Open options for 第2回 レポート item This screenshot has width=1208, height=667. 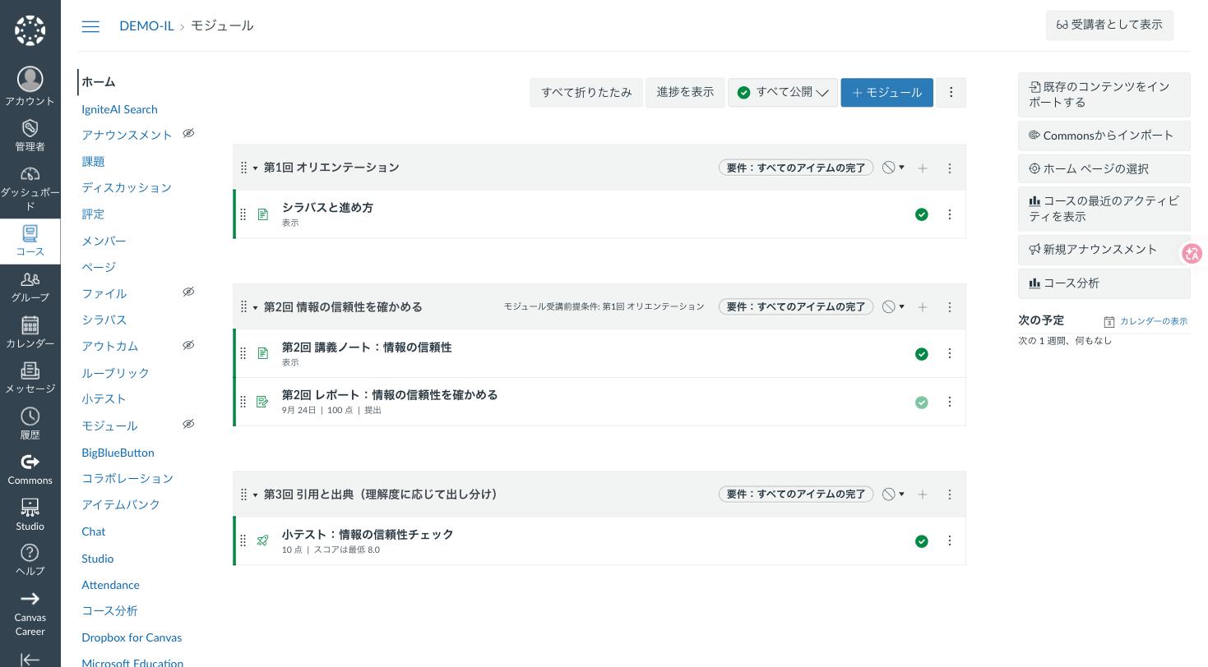pos(950,402)
